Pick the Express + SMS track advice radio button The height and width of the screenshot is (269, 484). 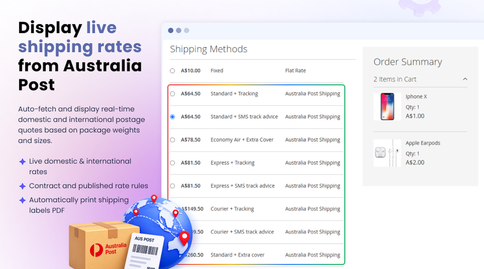pos(172,186)
